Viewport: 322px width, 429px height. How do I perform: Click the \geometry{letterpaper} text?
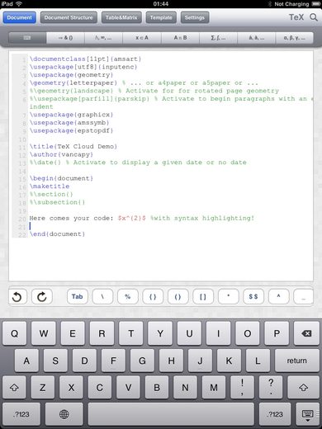(73, 83)
